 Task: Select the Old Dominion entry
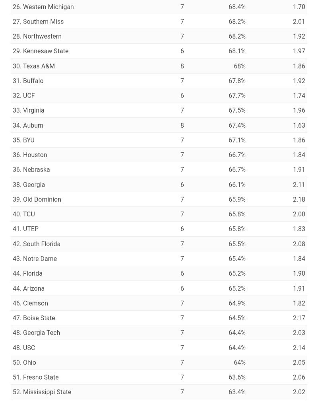pos(42,199)
